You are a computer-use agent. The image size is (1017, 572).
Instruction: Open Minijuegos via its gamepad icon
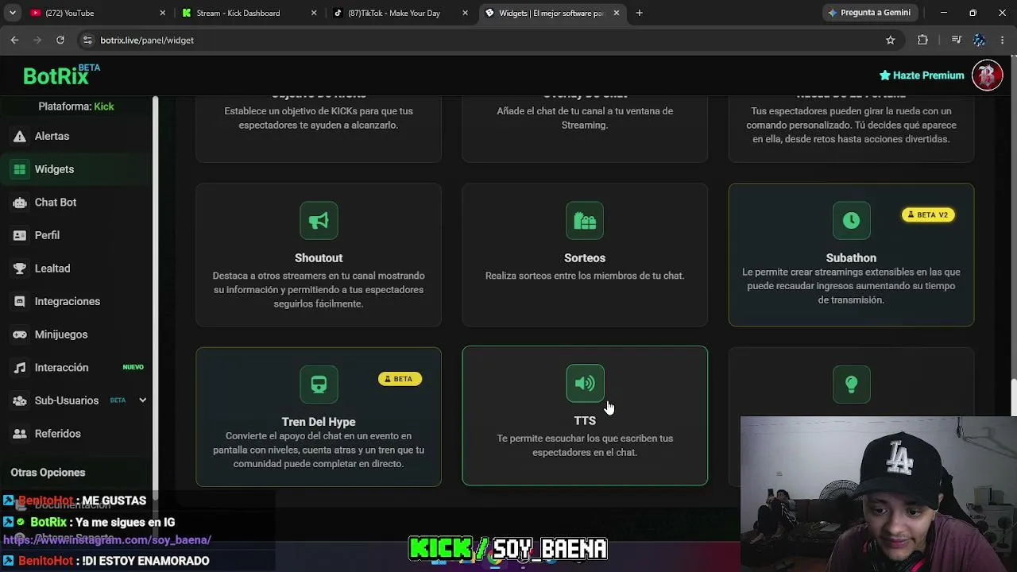tap(20, 334)
